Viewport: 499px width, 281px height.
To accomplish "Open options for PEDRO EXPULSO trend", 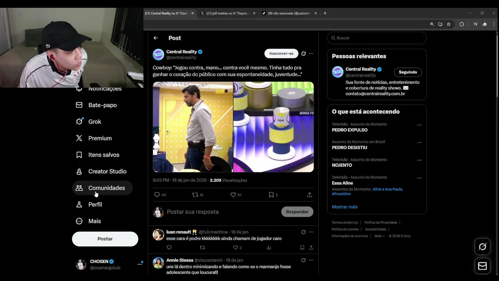I will point(419,125).
